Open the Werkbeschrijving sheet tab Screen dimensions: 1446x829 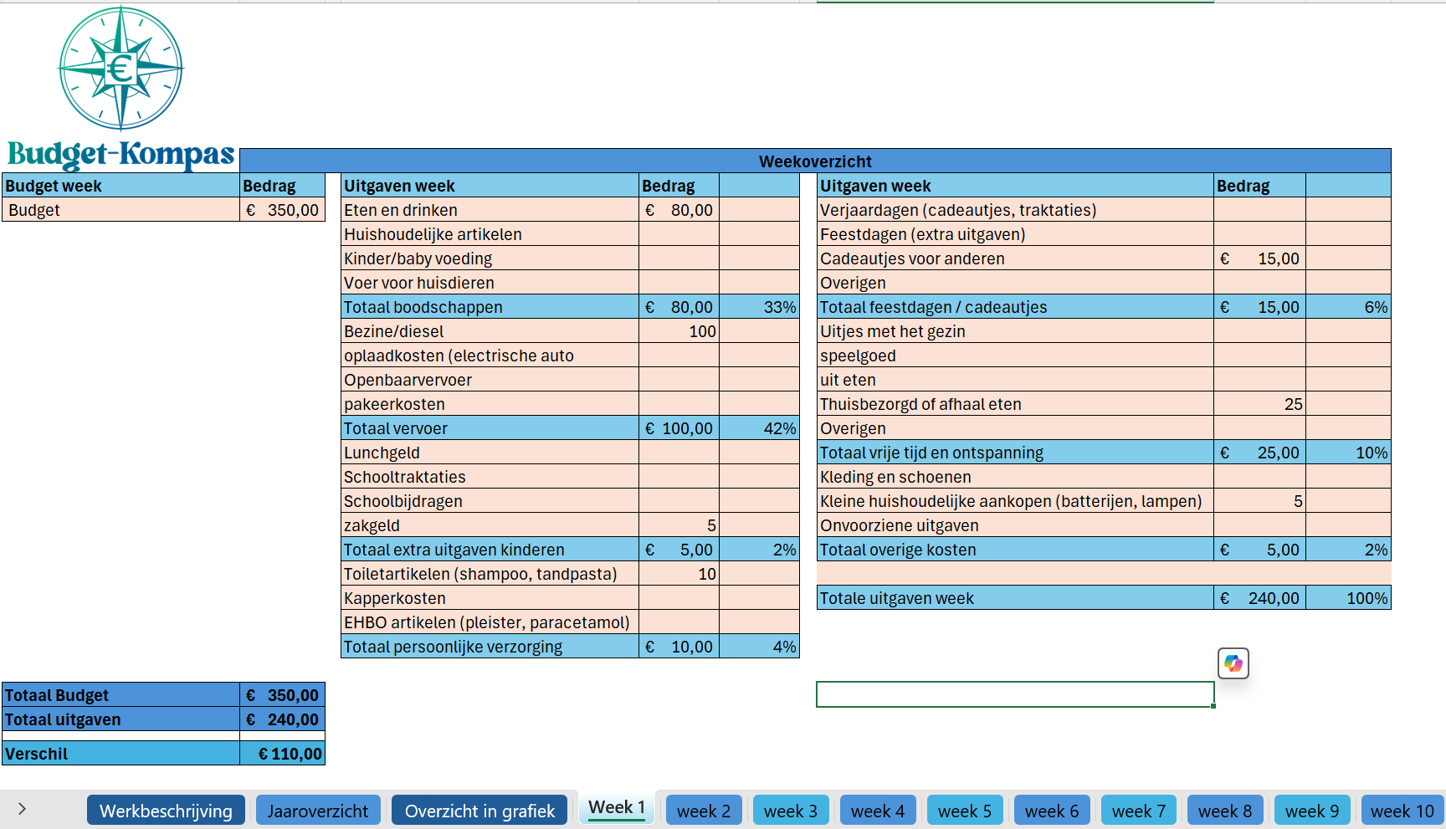coord(166,811)
